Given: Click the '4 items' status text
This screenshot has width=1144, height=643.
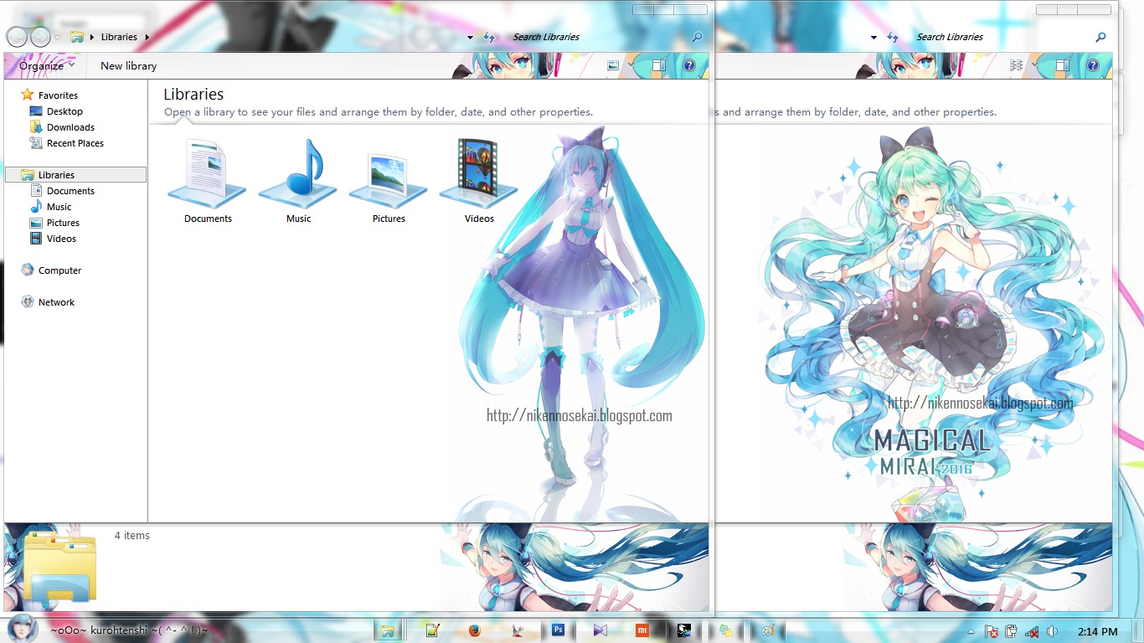Looking at the screenshot, I should pos(132,535).
